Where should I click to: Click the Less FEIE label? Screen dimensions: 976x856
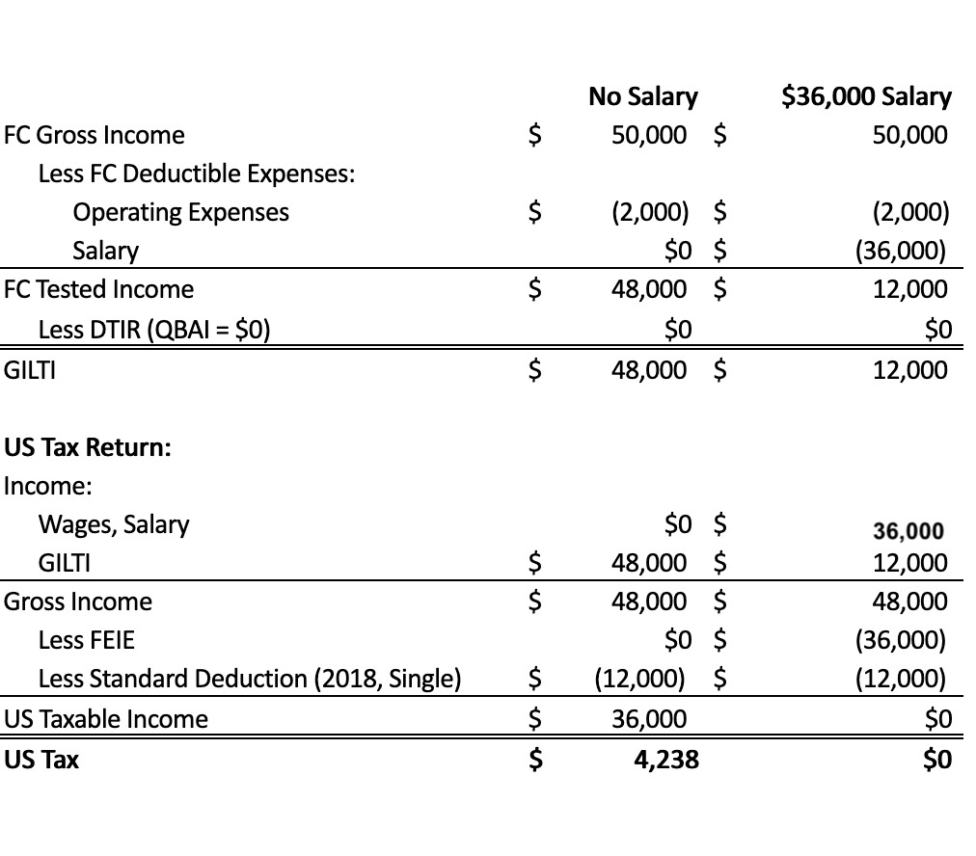pos(86,640)
